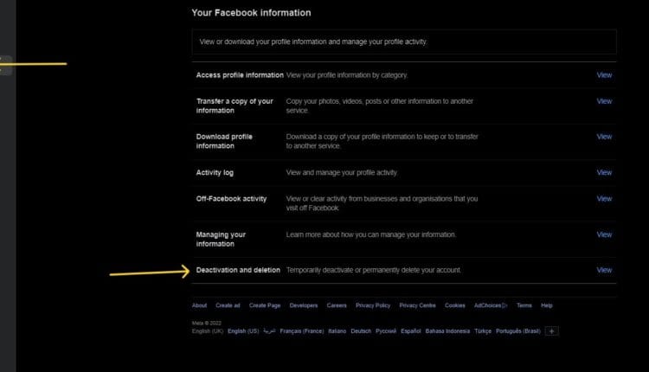Click View for Managing your information
This screenshot has height=372, width=649.
tap(604, 234)
